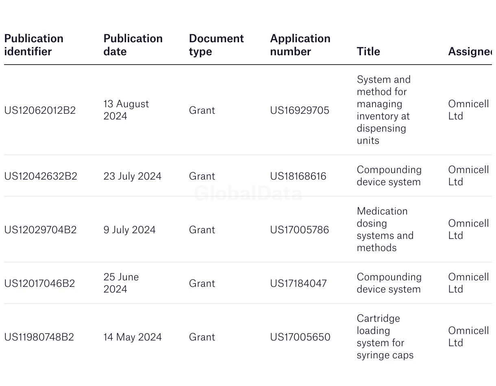
Task: Select the 13 August 2024 date cell
Action: 126,110
